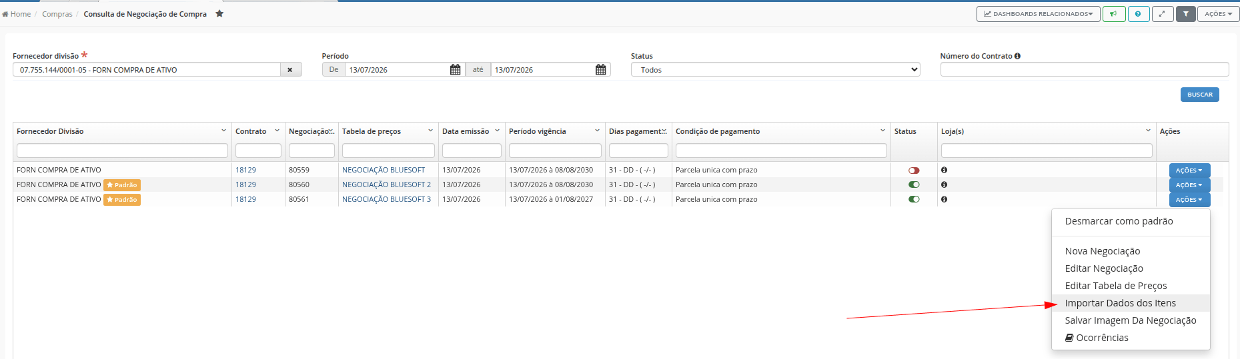Toggle the status switch for negotiation 80560
The width and height of the screenshot is (1240, 359).
pos(914,185)
